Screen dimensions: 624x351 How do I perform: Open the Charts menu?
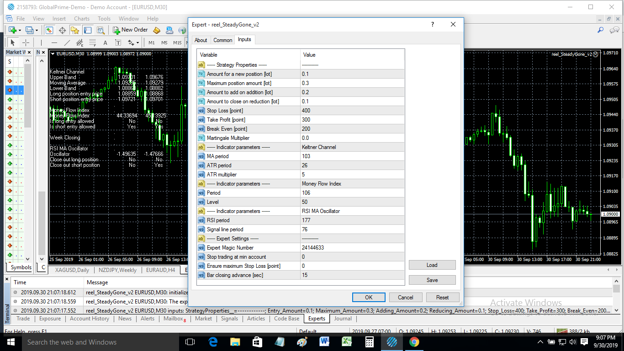(x=82, y=19)
